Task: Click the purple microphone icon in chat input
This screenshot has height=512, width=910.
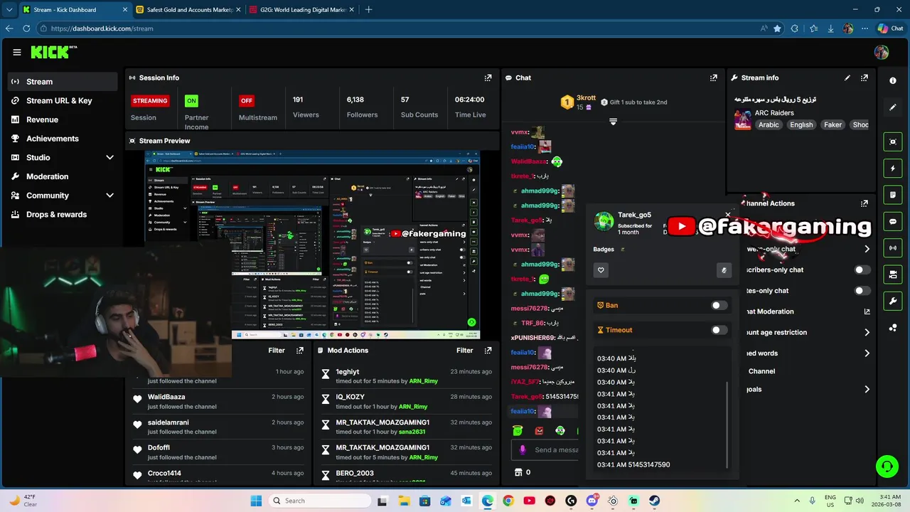Action: pos(523,450)
